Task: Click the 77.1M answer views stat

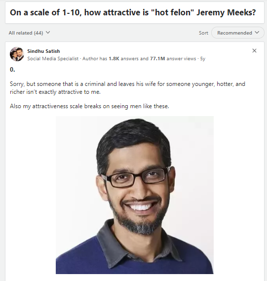Action: 173,59
